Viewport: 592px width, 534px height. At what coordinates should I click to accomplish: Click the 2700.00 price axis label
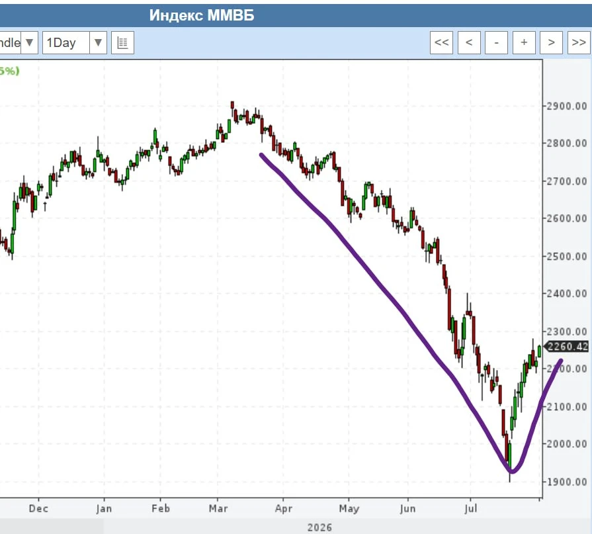point(567,181)
